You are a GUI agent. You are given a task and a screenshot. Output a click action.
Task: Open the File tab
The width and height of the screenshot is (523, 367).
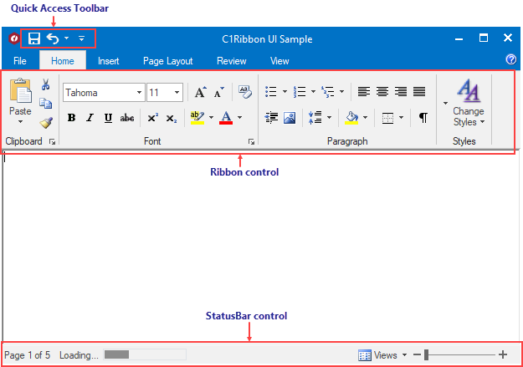point(20,61)
